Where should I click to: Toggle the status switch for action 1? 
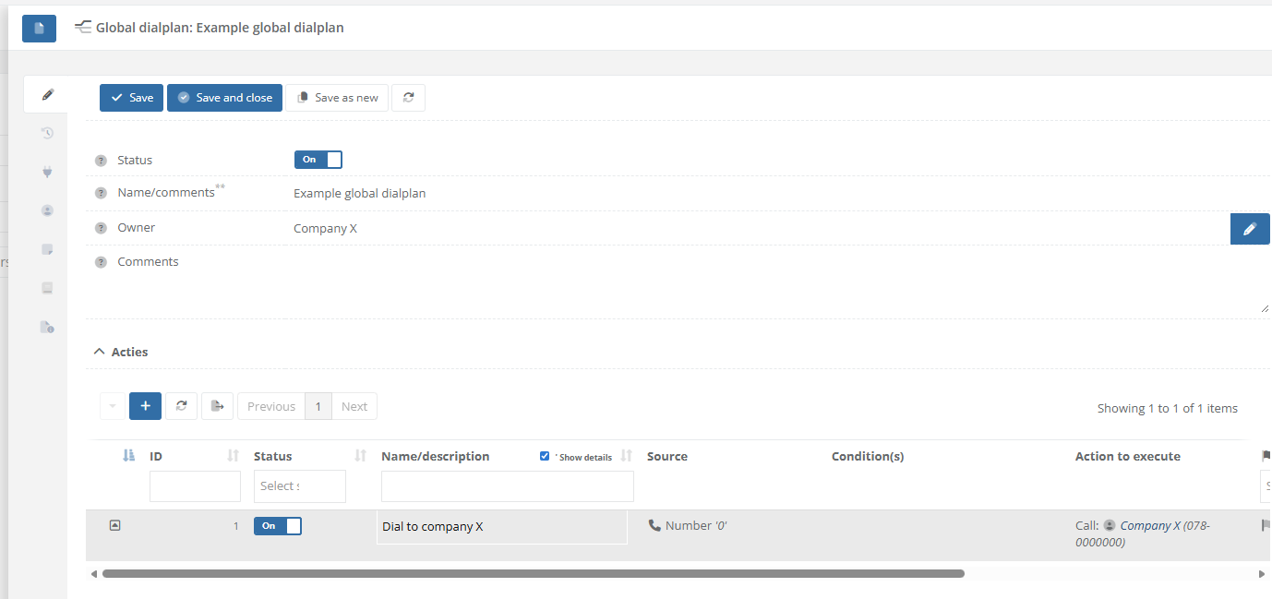click(x=278, y=526)
